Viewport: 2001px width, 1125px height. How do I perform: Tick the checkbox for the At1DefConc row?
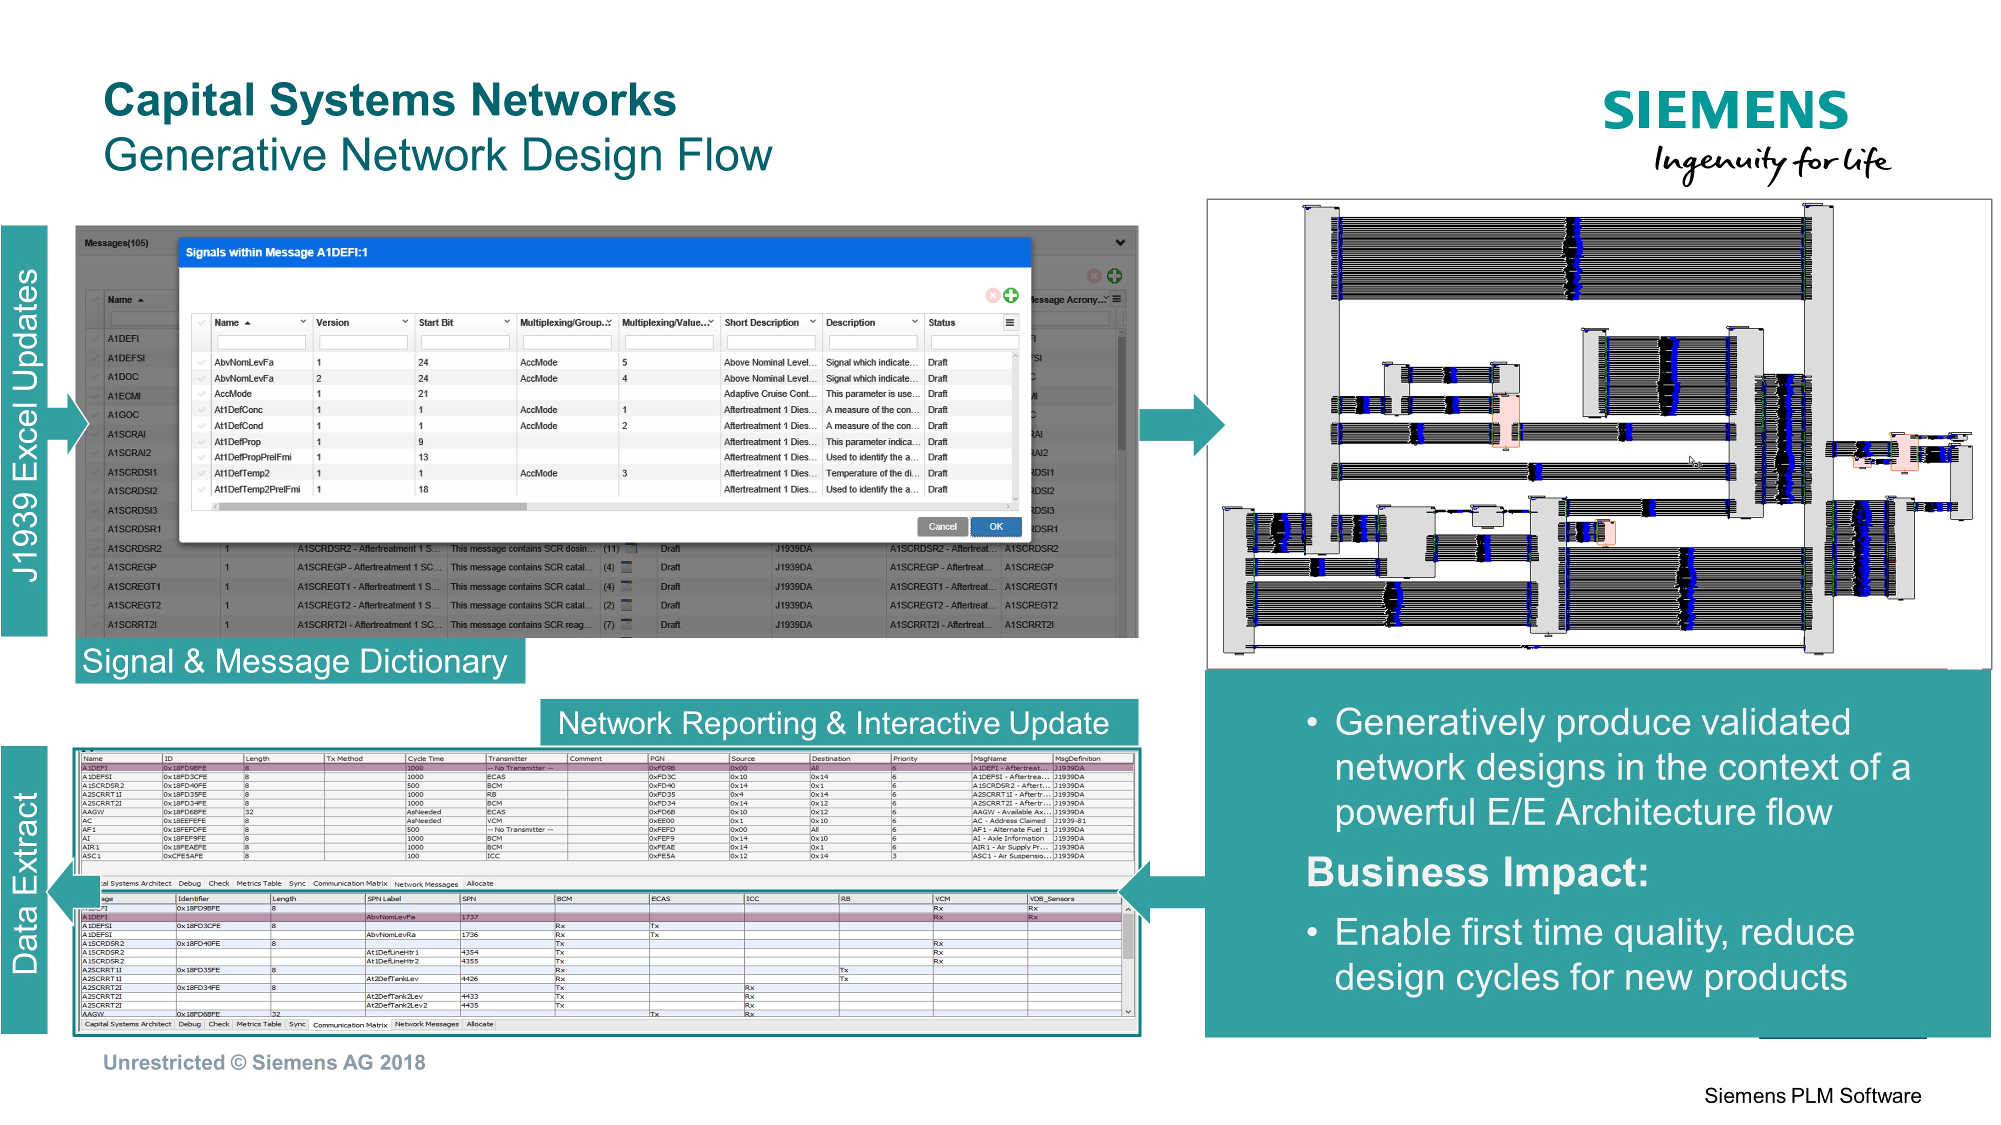(x=201, y=410)
